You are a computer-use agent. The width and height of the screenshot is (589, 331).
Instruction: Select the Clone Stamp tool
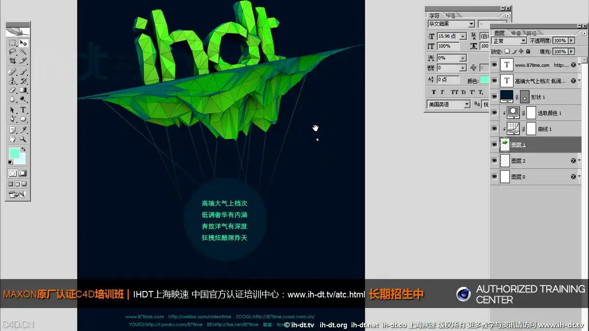click(12, 81)
